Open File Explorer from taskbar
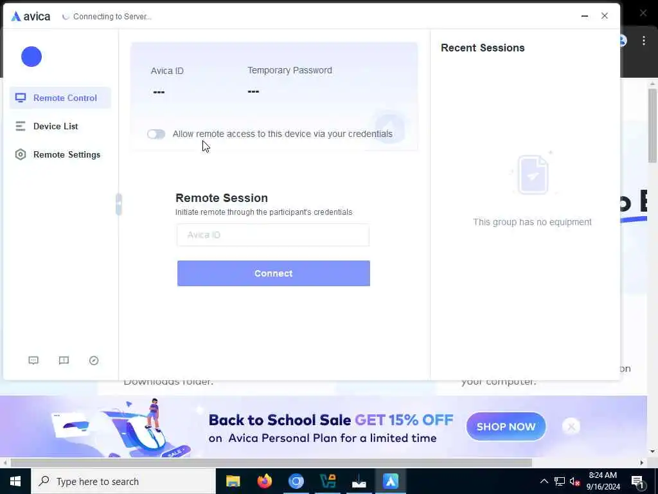Image resolution: width=658 pixels, height=494 pixels. (x=233, y=481)
